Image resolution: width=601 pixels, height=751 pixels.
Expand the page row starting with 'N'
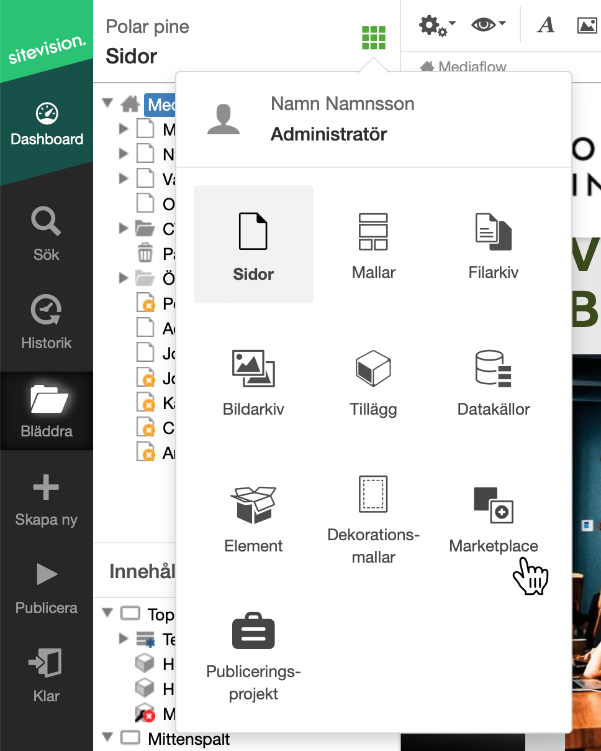pyautogui.click(x=124, y=154)
